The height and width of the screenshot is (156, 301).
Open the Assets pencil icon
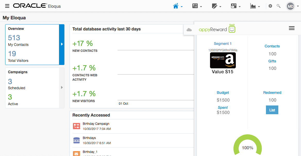click(214, 6)
